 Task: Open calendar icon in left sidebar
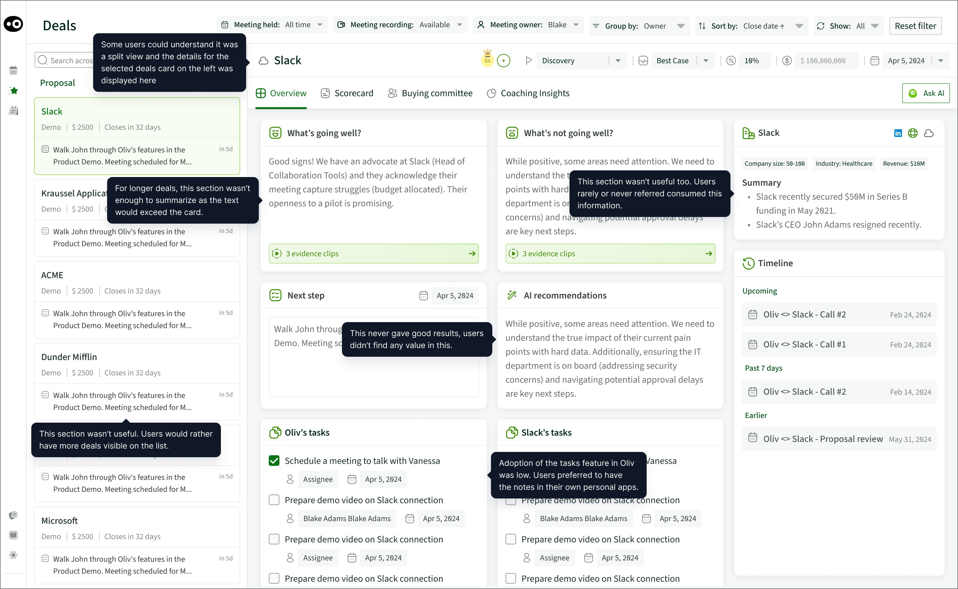[13, 71]
